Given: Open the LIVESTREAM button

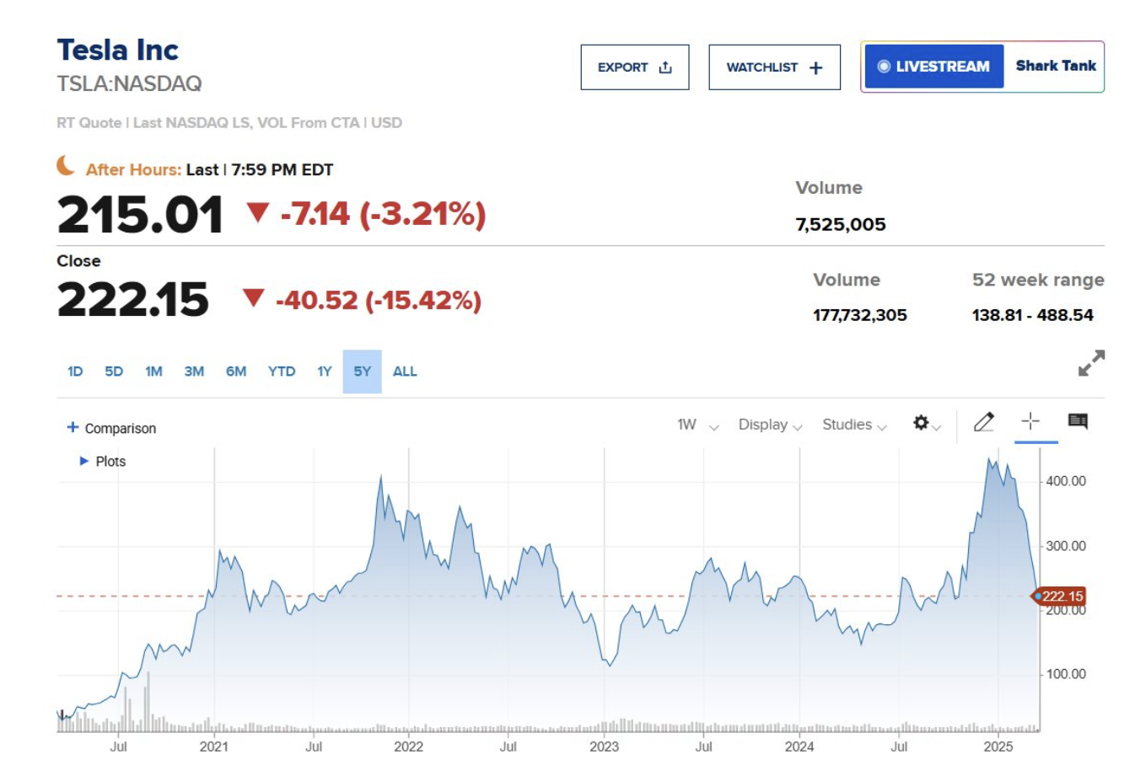Looking at the screenshot, I should coord(933,67).
